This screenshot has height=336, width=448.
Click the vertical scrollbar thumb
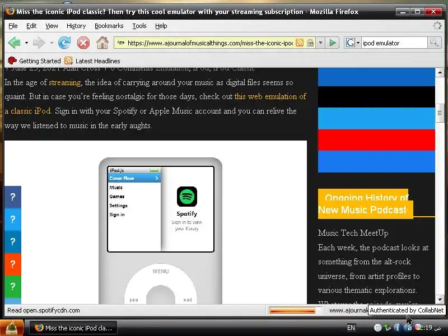440,114
